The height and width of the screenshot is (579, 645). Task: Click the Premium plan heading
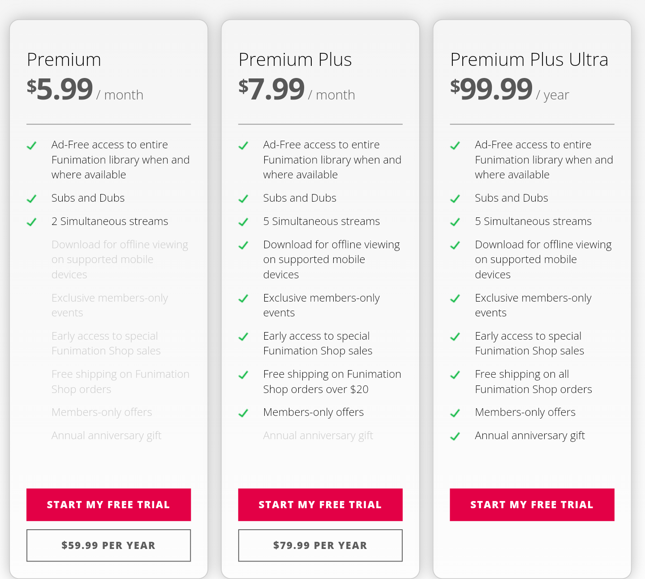coord(64,60)
